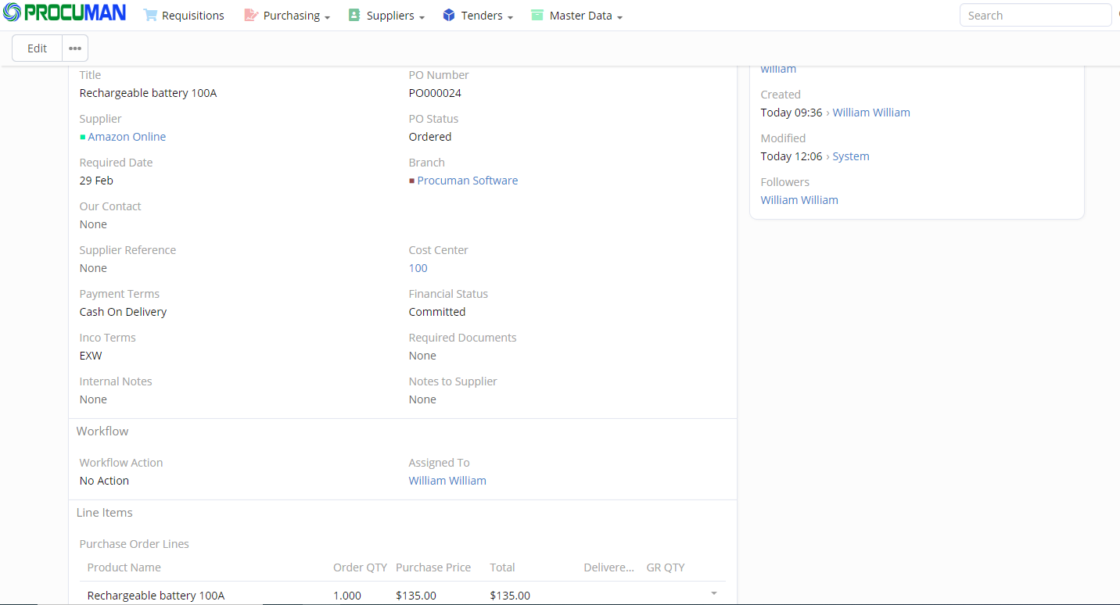1120x605 pixels.
Task: Open the lowercase william link in sidebar
Action: (778, 69)
